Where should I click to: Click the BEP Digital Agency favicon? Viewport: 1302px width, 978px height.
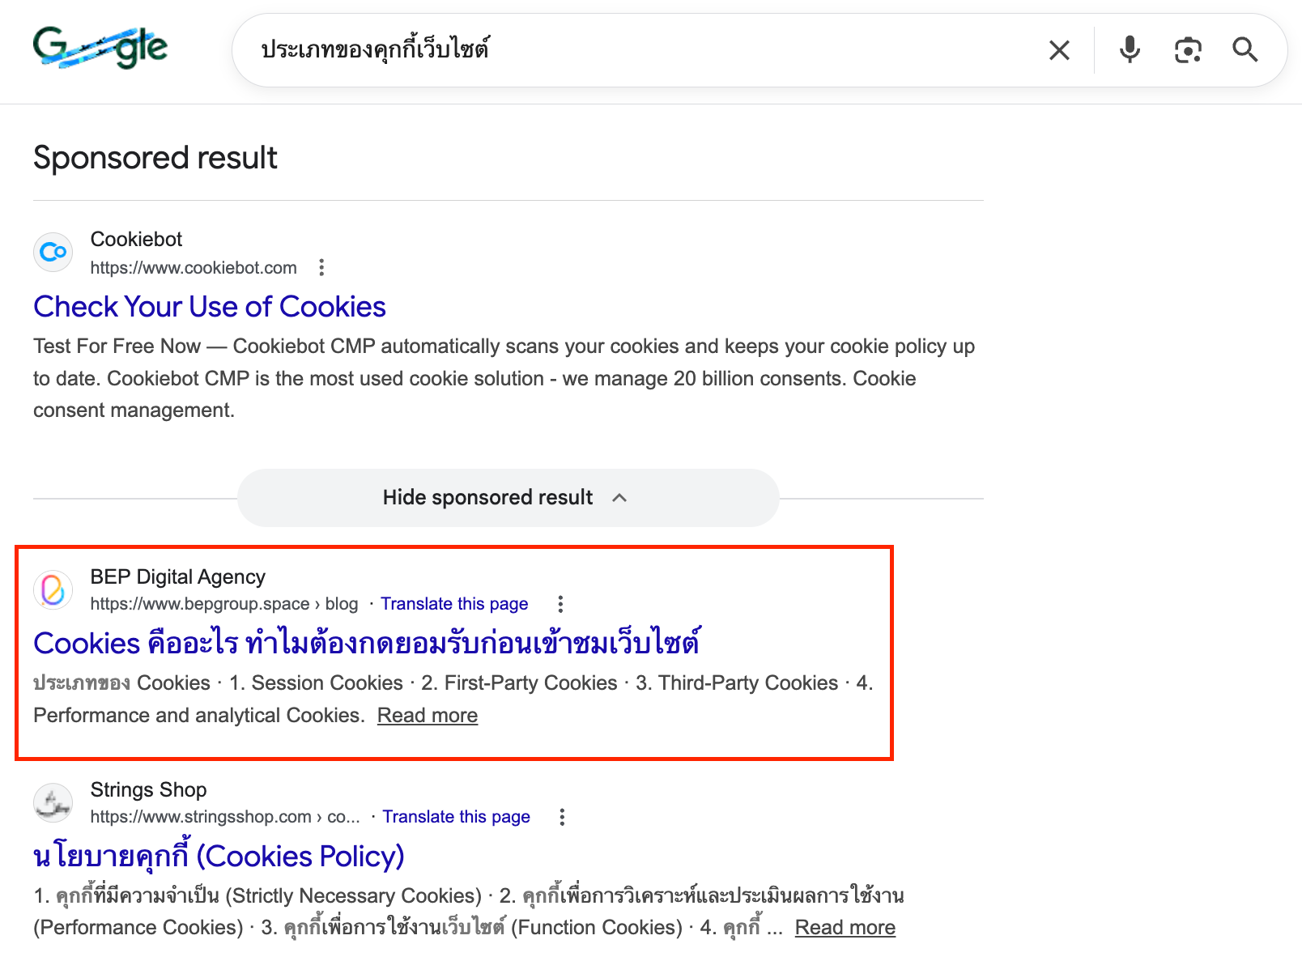pos(53,589)
